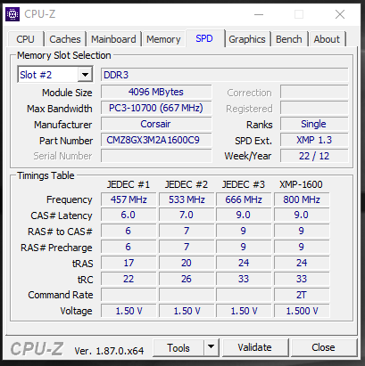The height and width of the screenshot is (366, 365).
Task: View the About tab
Action: [x=327, y=39]
